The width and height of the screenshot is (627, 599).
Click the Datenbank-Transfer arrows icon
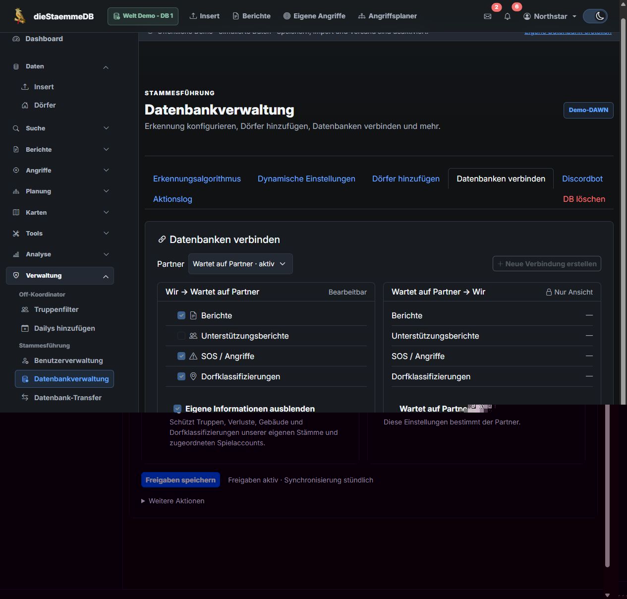click(25, 398)
